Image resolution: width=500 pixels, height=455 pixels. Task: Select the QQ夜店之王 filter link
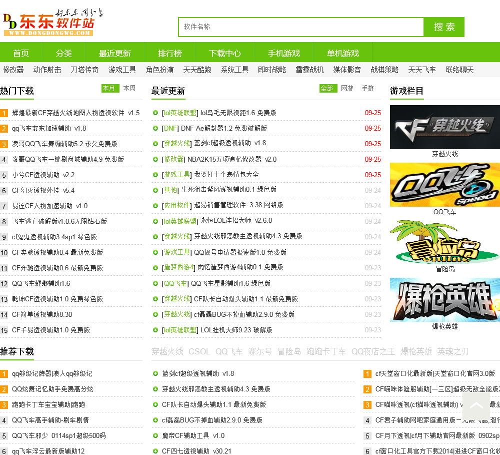[x=373, y=351]
